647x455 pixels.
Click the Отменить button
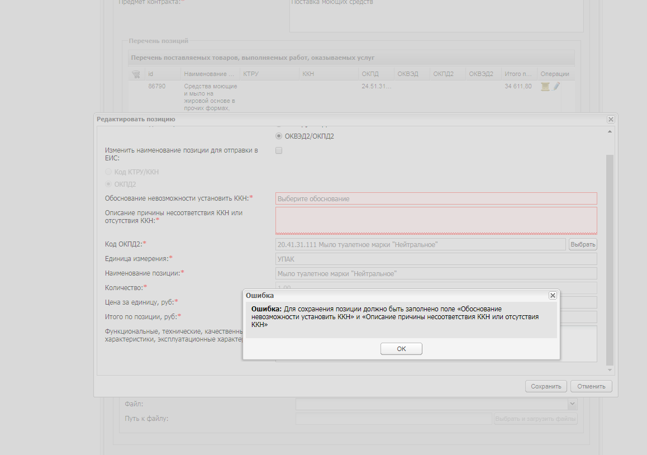[x=591, y=386]
